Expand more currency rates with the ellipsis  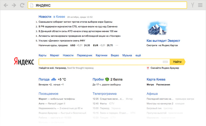117,45
